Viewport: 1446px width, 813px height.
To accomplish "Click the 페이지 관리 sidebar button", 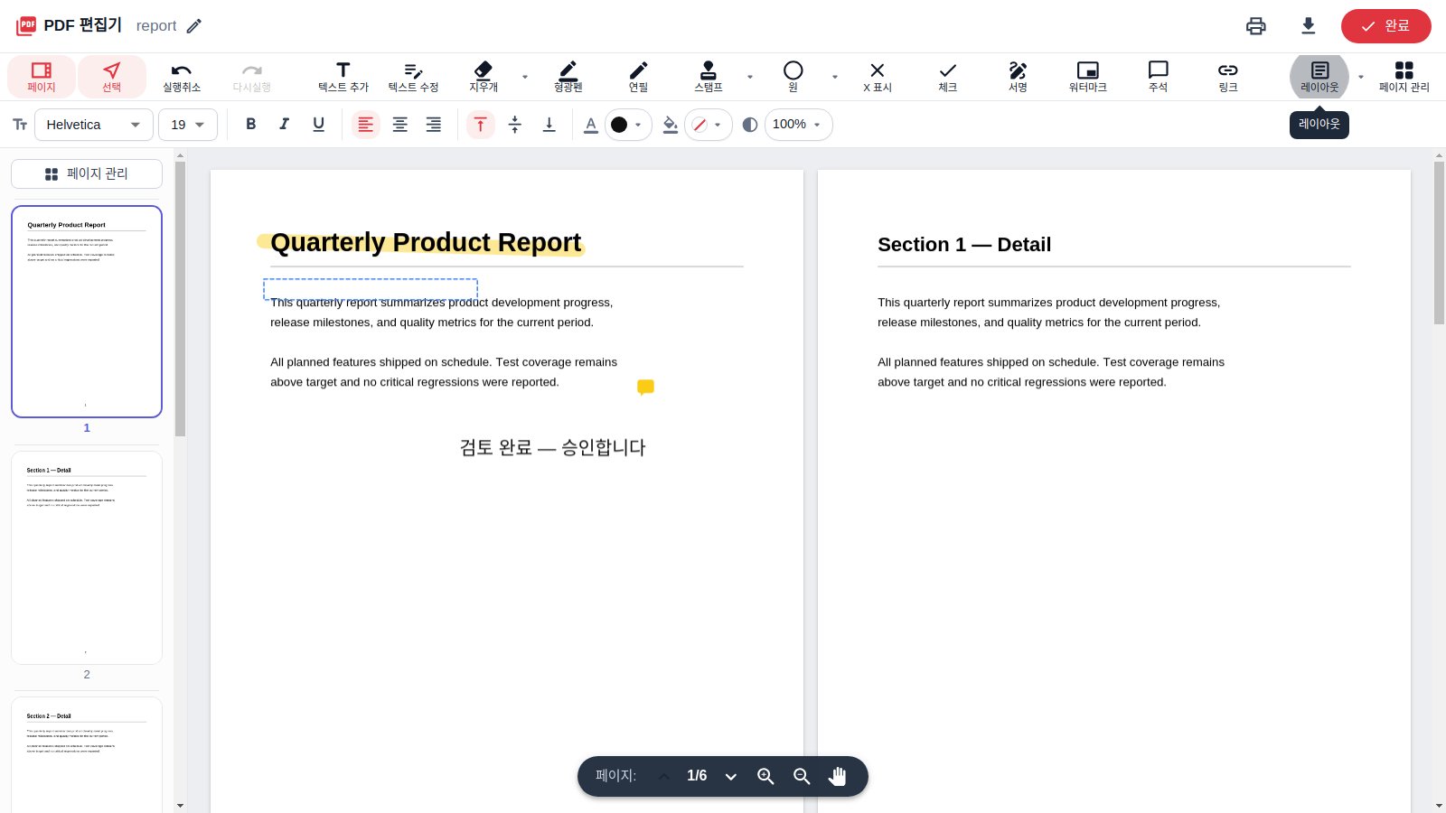I will click(87, 173).
